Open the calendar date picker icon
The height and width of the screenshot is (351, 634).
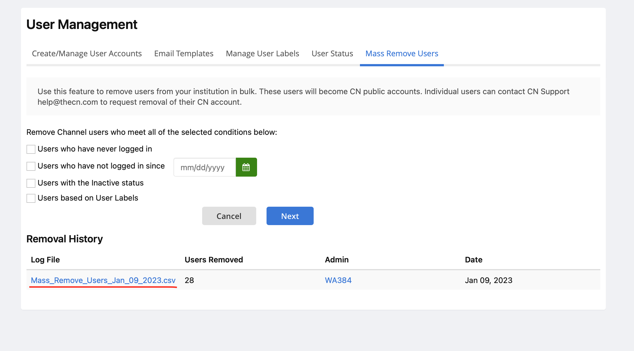[x=246, y=167]
